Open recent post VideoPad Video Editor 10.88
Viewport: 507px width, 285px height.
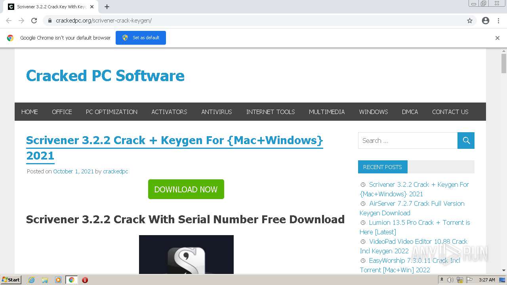414,246
